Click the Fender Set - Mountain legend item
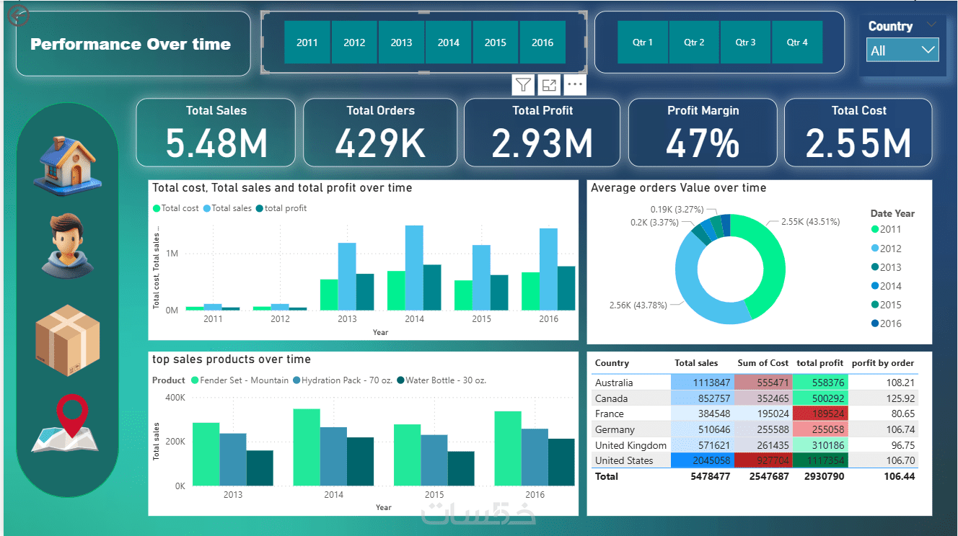 (239, 380)
